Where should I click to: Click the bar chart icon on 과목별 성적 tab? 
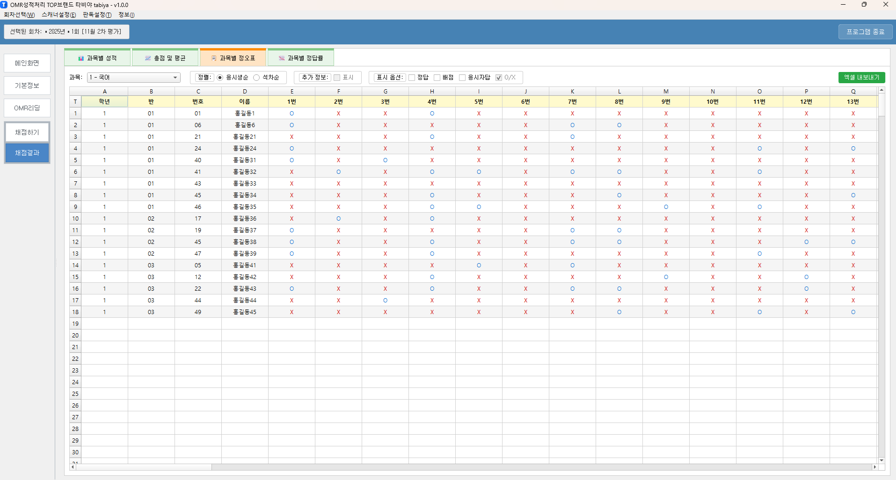pyautogui.click(x=81, y=58)
